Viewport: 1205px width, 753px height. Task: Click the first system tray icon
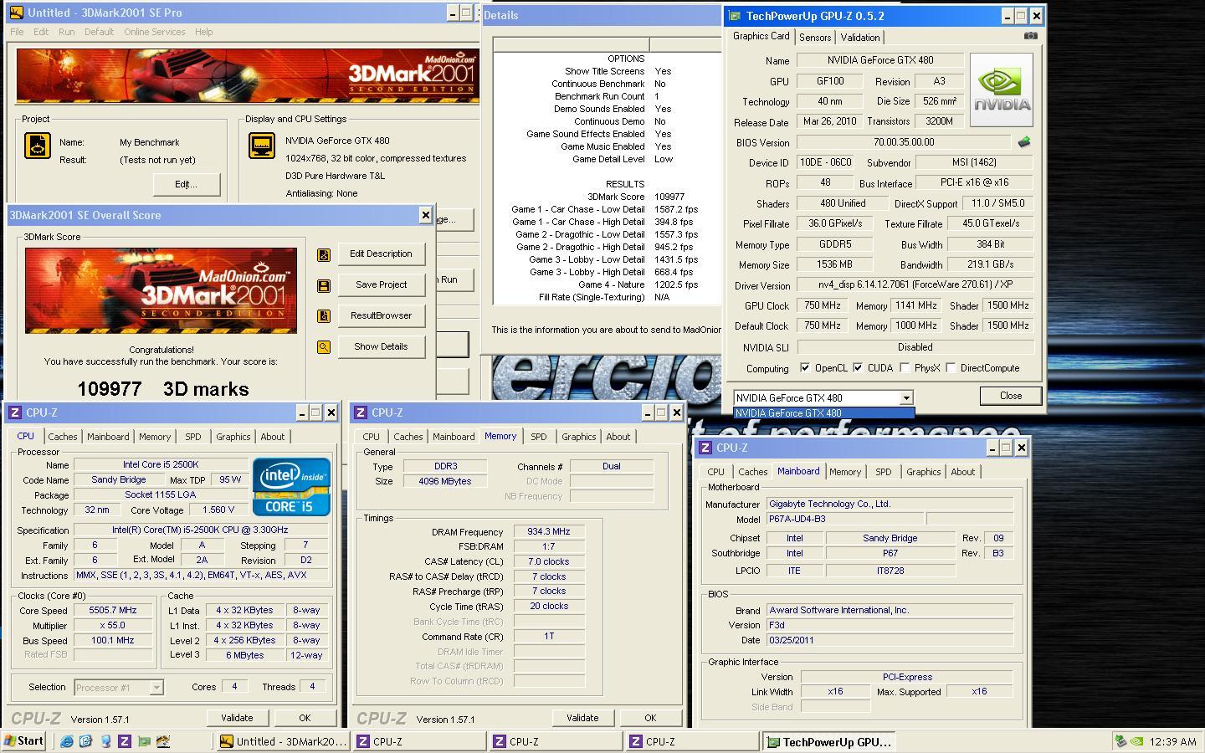click(1121, 741)
